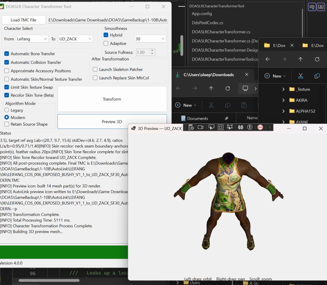
Task: Run accessibility scan icon in debug toolbar
Action: coord(250,127)
